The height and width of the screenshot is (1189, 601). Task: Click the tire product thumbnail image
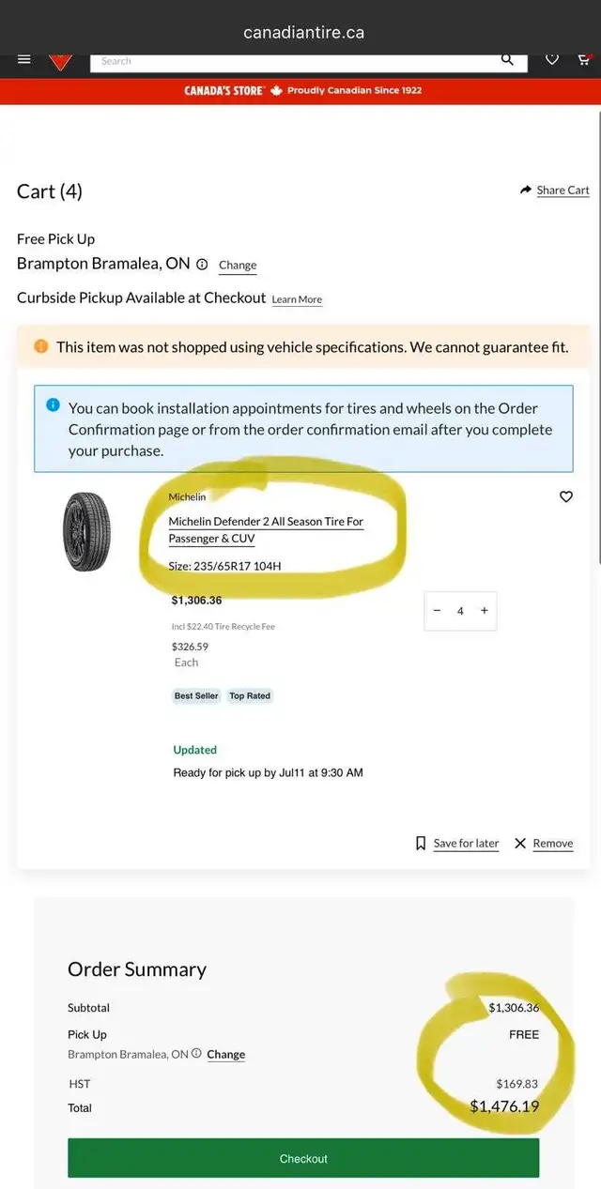coord(87,532)
